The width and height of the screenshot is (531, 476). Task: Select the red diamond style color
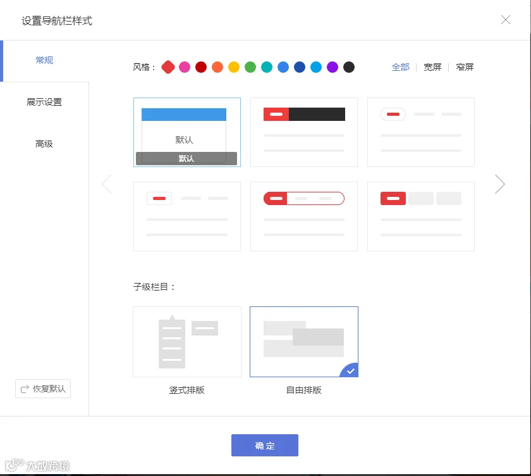click(168, 67)
